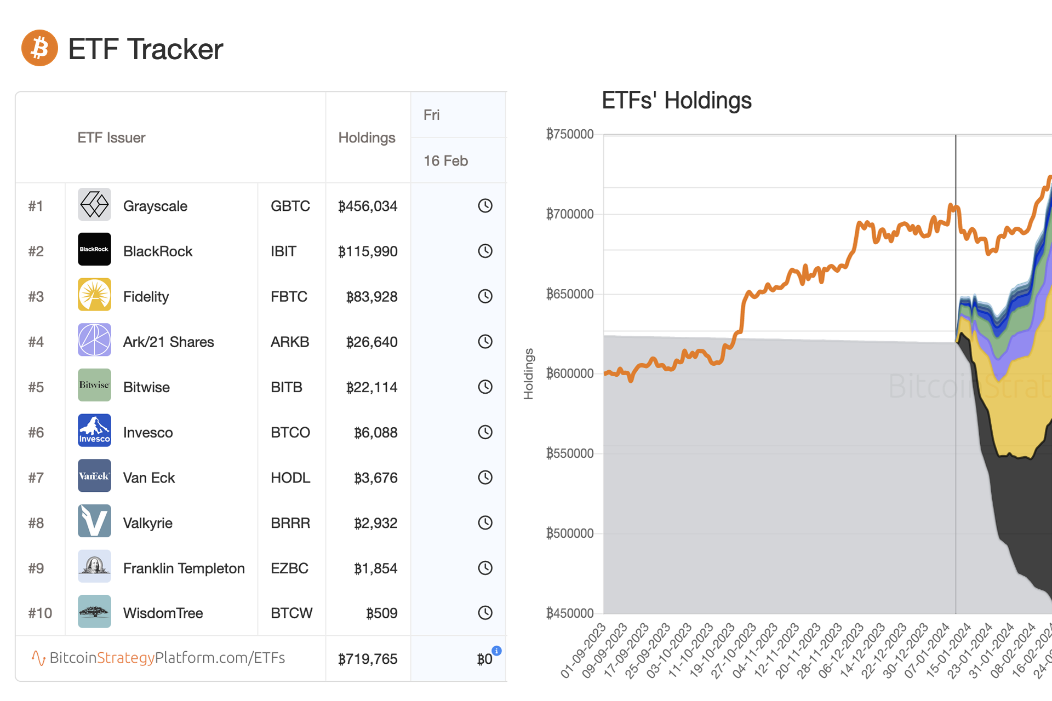1052x701 pixels.
Task: Select the Fidelity sun logo
Action: click(94, 295)
